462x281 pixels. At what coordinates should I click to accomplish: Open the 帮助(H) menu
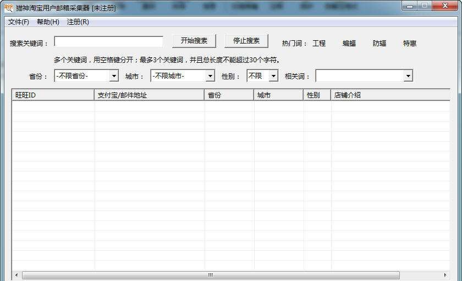48,22
